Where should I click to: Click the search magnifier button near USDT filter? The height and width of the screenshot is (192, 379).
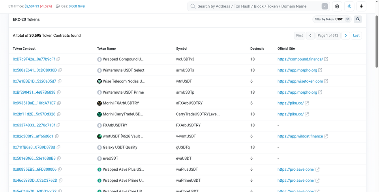(x=358, y=19)
